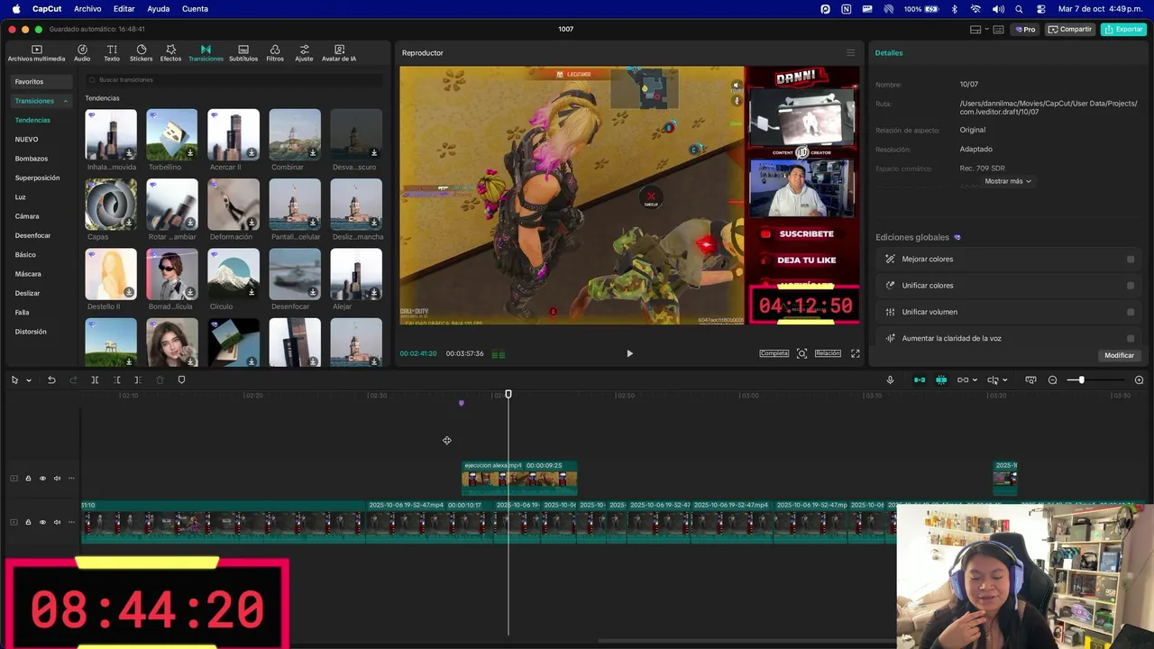Adjust the timeline zoom slider

(1081, 380)
